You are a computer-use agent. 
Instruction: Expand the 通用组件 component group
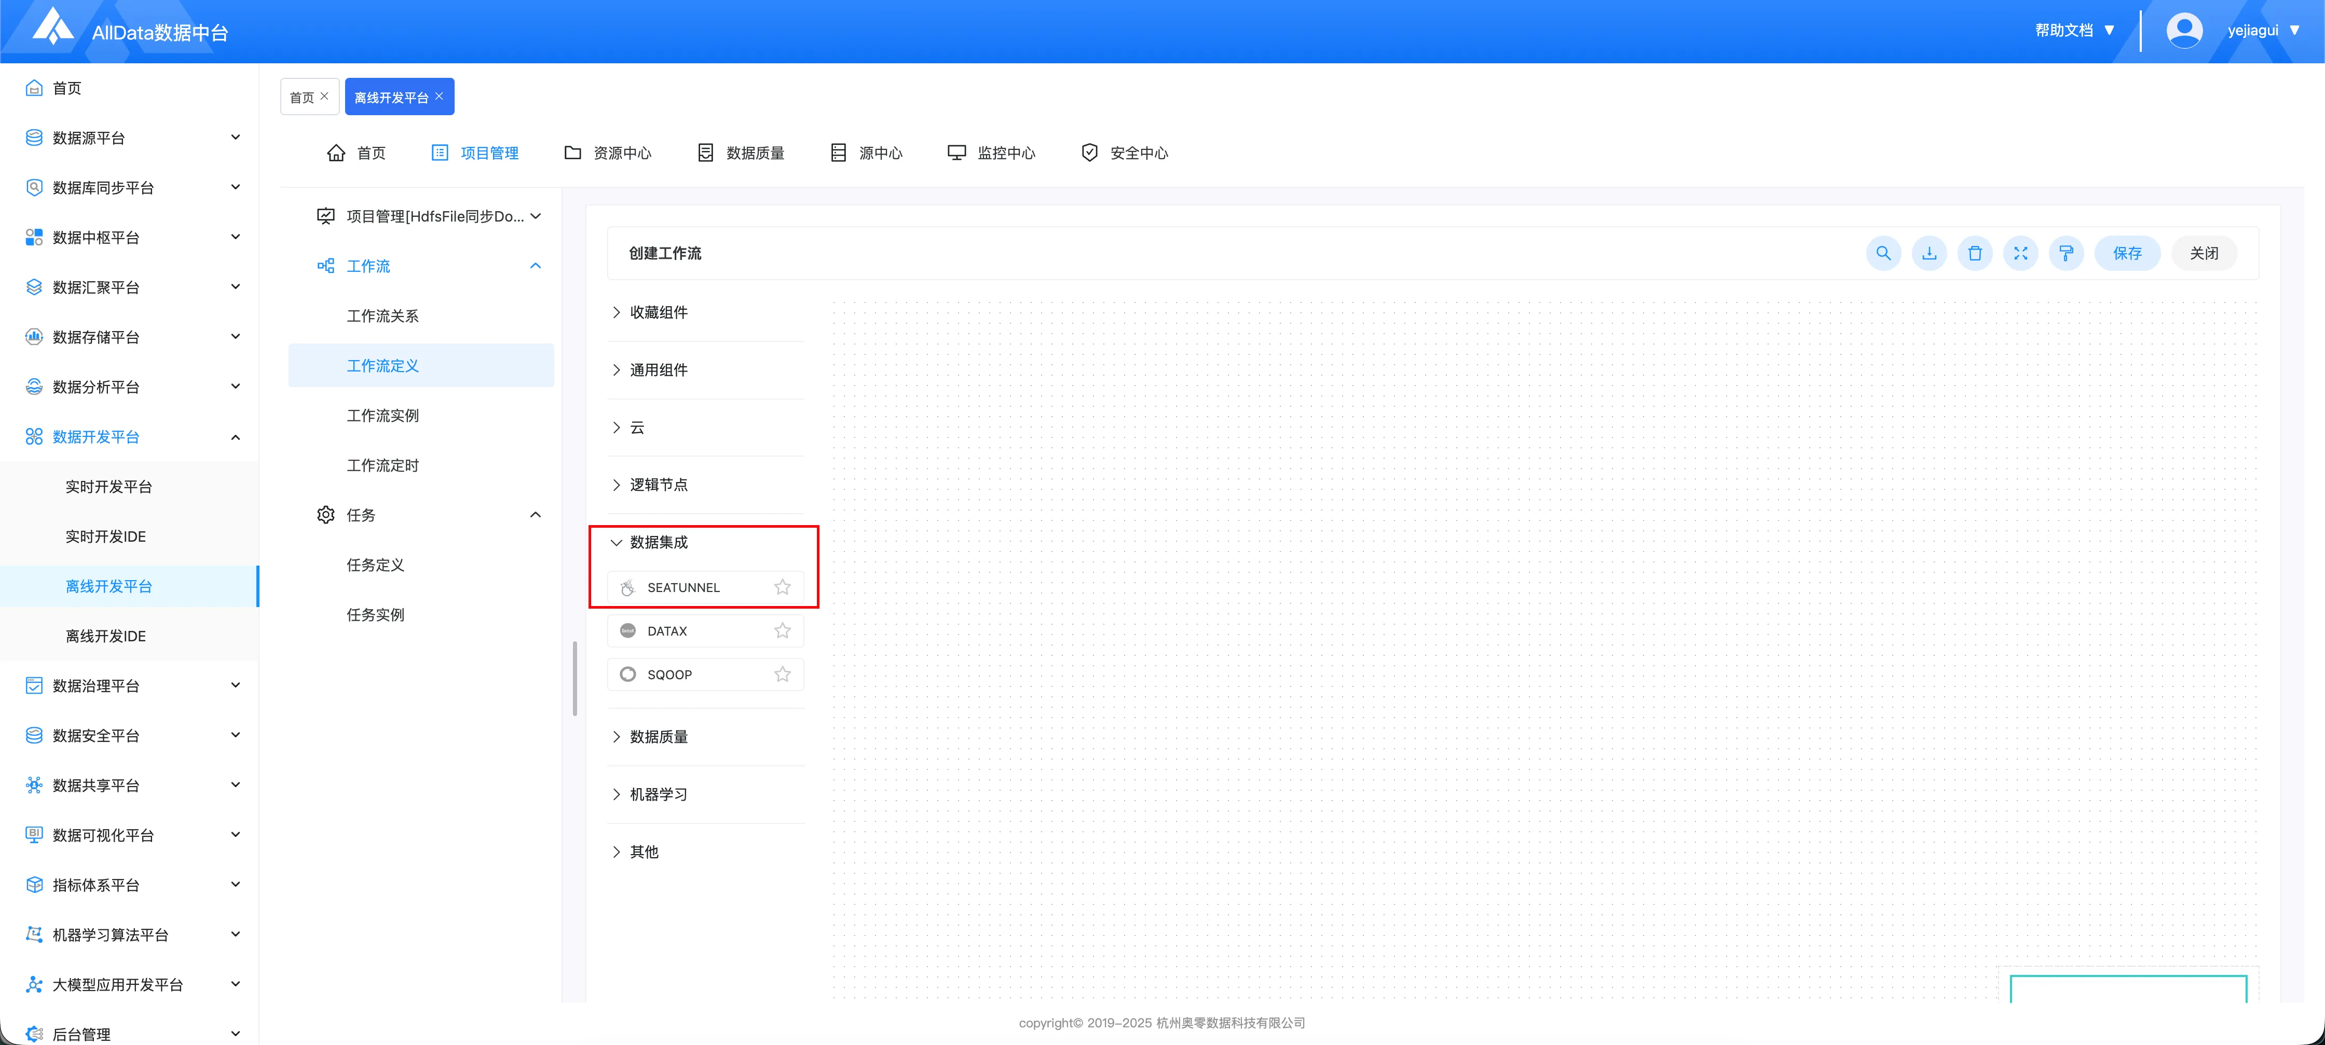pyautogui.click(x=659, y=370)
